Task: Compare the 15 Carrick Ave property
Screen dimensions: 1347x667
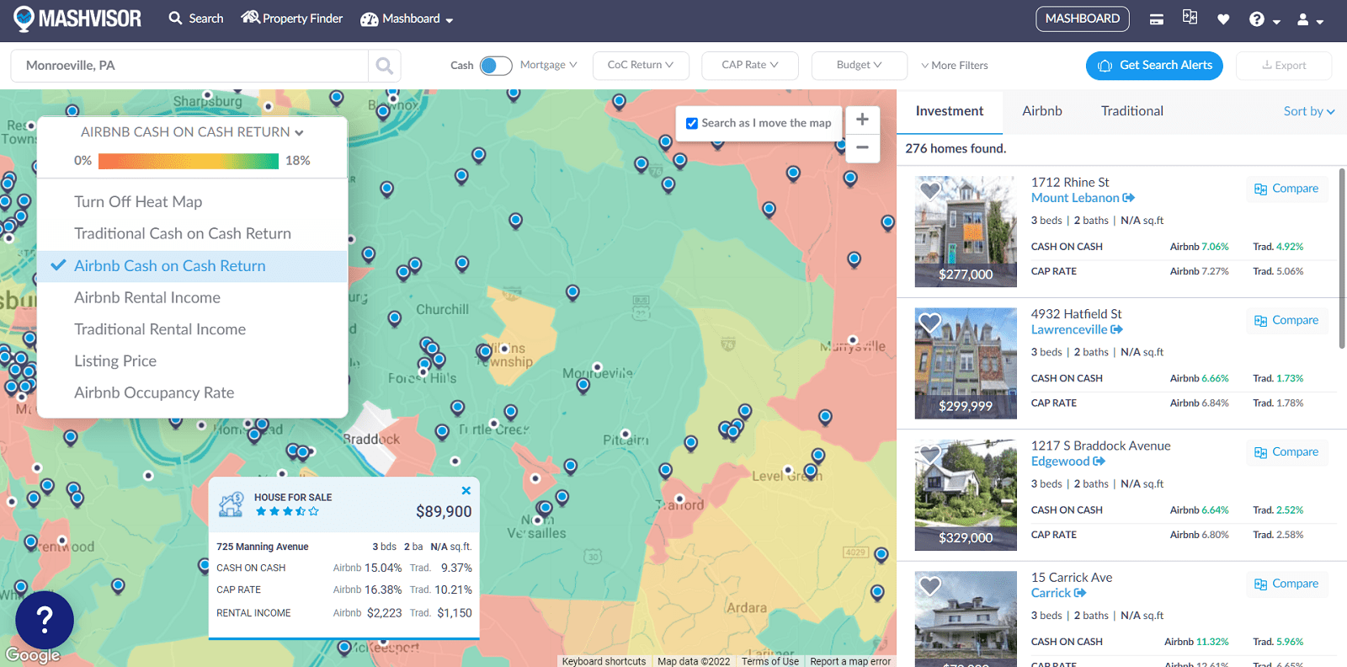Action: [1286, 584]
